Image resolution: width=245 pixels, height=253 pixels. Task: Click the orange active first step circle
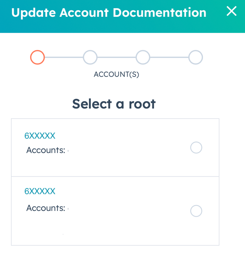(37, 57)
